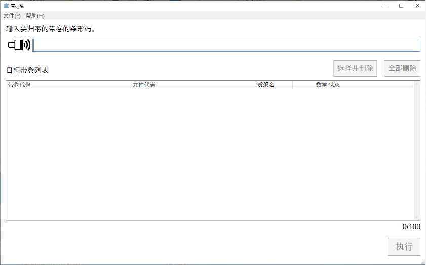
Task: Click the 执行 button
Action: (404, 247)
